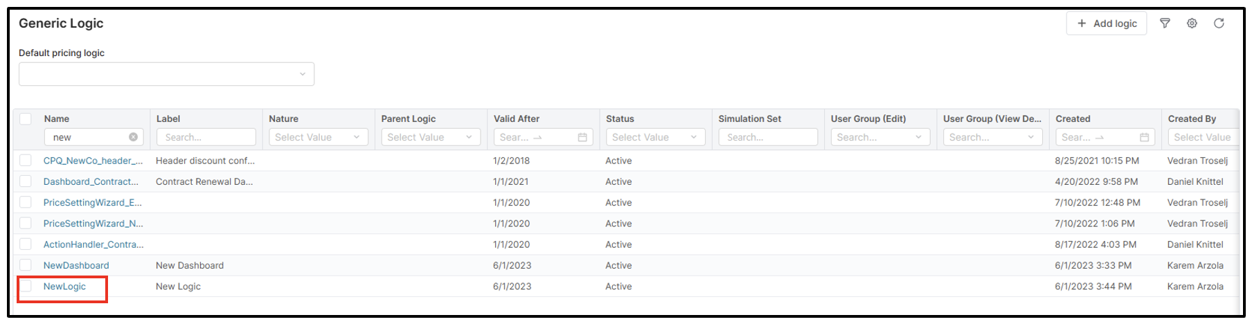Click the Add logic button
The width and height of the screenshot is (1252, 324).
pos(1107,24)
